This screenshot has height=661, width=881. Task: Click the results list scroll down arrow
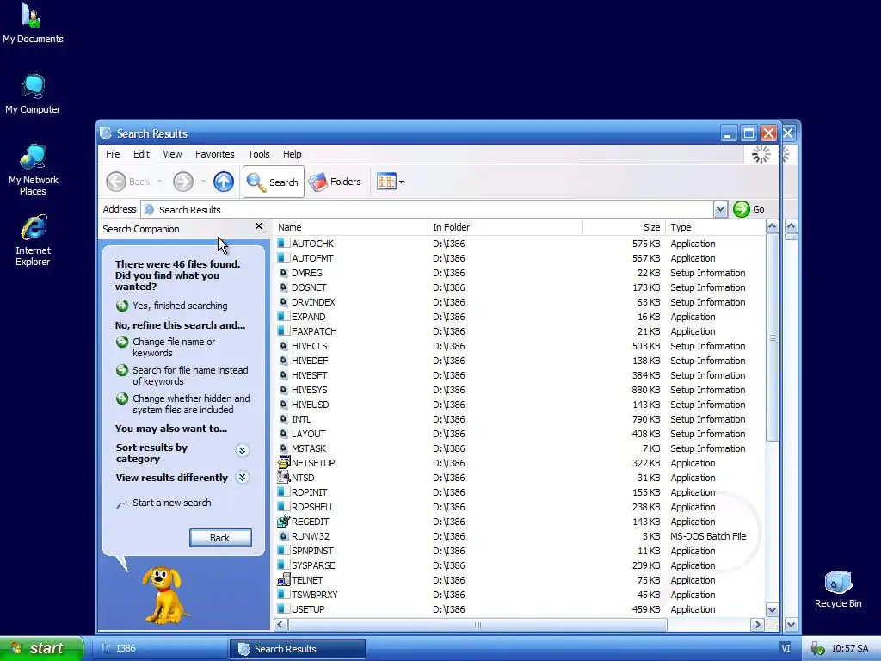[772, 610]
